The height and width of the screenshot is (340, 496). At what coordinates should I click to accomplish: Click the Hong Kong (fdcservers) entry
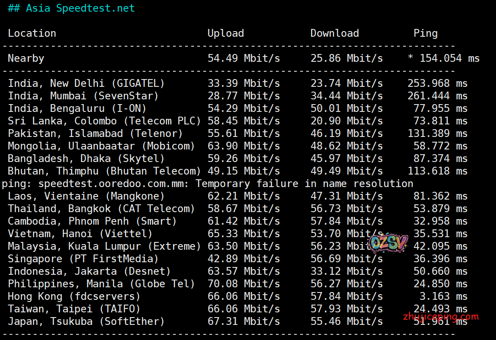[74, 296]
